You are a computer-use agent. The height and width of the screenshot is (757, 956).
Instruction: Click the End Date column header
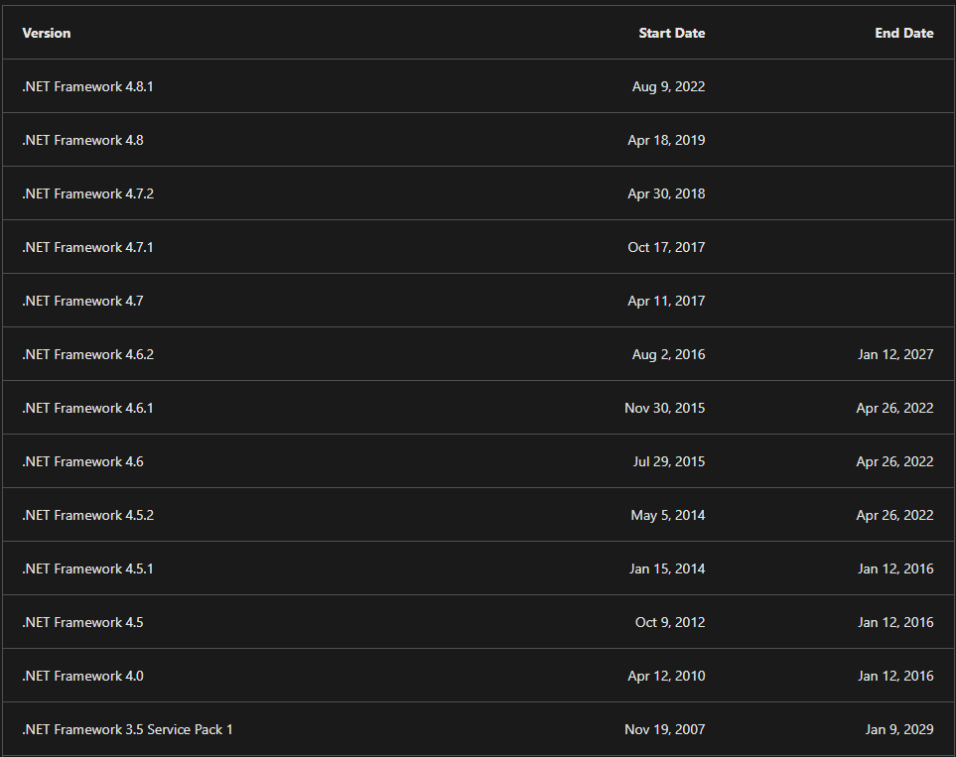(903, 33)
